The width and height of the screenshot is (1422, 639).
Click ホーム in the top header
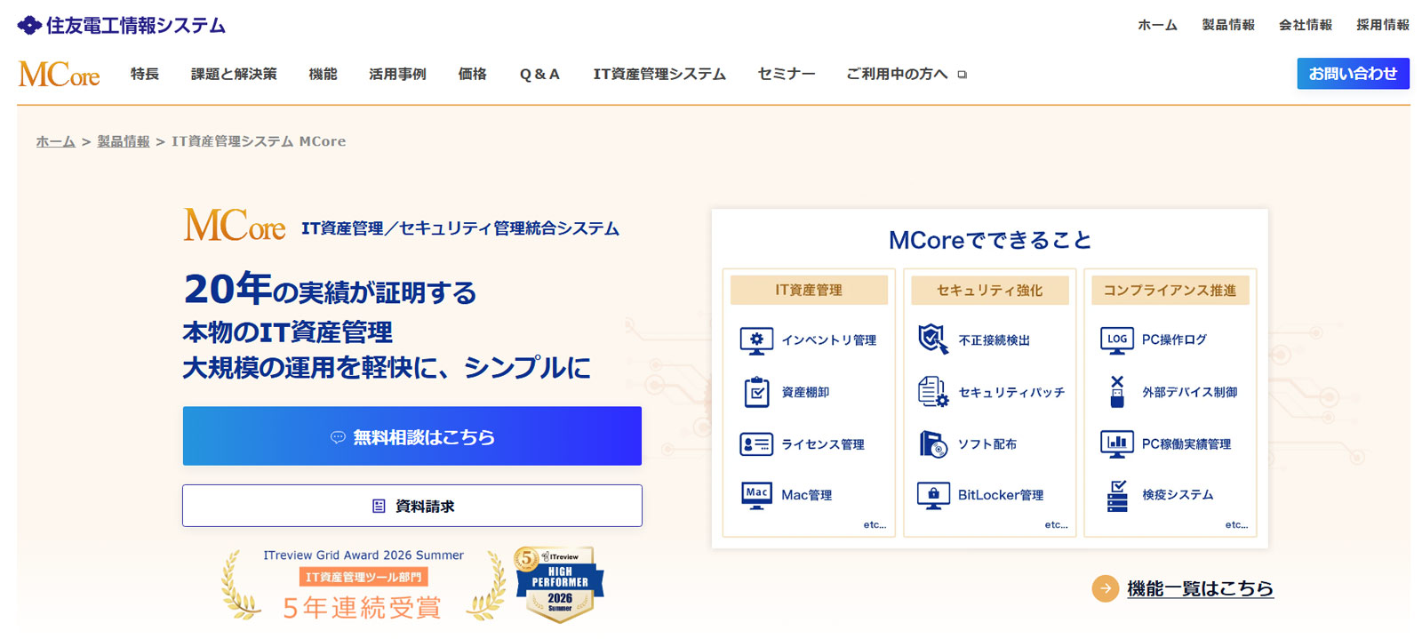tap(1157, 25)
